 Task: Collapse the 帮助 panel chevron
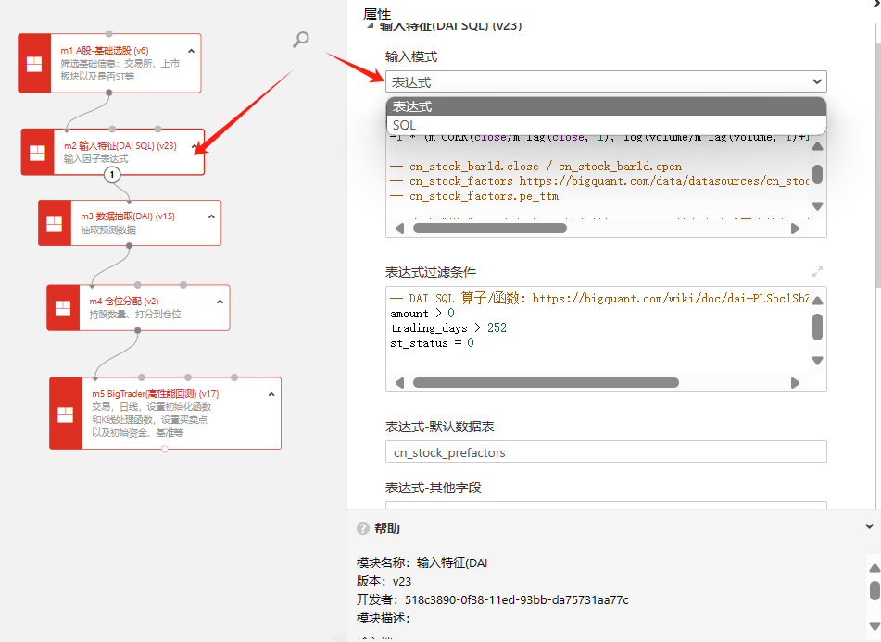(868, 526)
